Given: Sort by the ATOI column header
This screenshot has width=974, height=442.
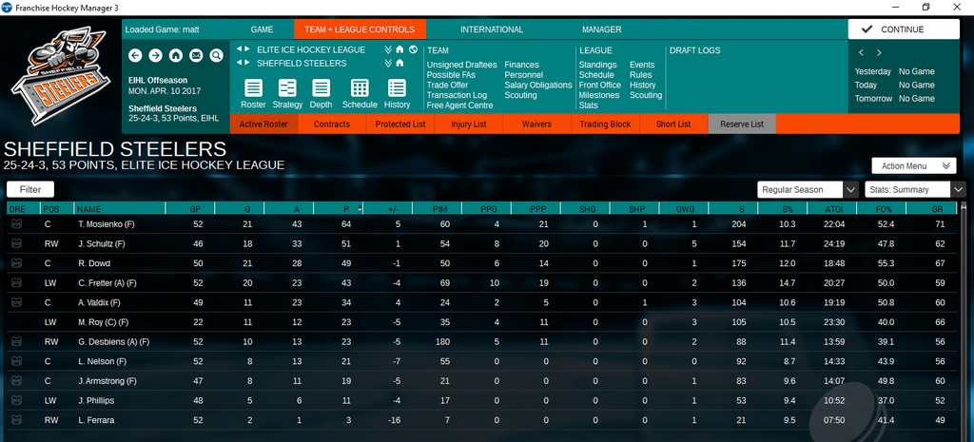Looking at the screenshot, I should click(x=831, y=209).
